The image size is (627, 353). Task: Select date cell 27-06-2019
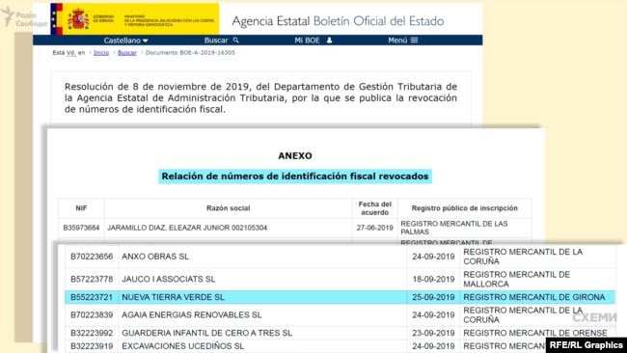[374, 228]
